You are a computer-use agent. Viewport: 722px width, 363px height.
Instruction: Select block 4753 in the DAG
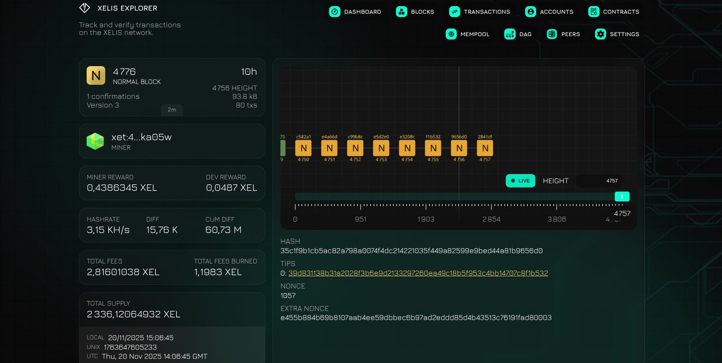pos(381,148)
